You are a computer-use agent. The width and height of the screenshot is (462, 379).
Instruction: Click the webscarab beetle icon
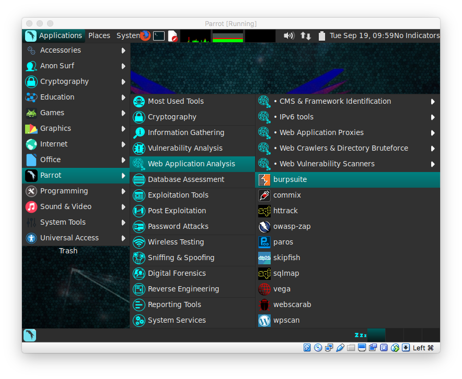(264, 304)
